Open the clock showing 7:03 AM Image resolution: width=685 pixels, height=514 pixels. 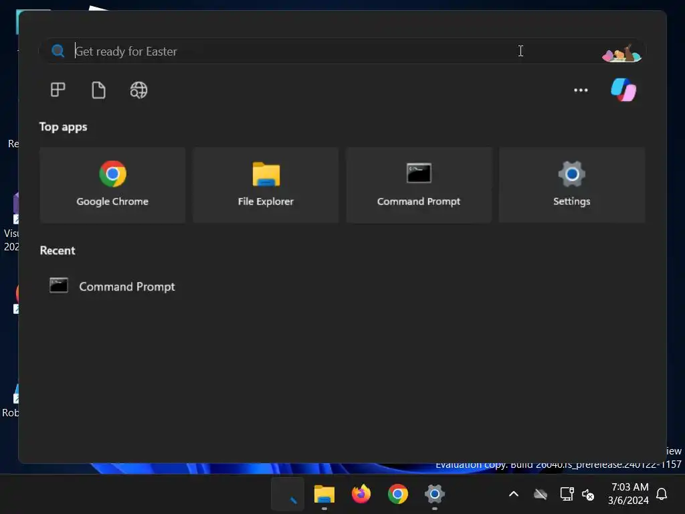628,493
